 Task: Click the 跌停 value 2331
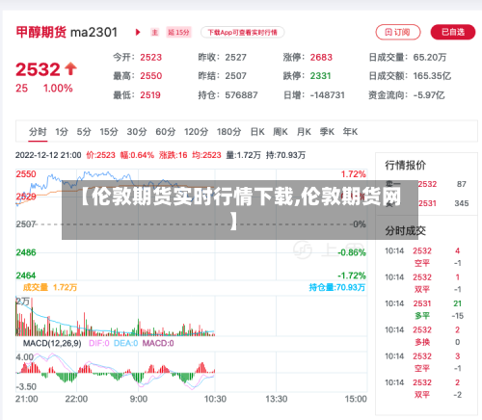tap(320, 76)
